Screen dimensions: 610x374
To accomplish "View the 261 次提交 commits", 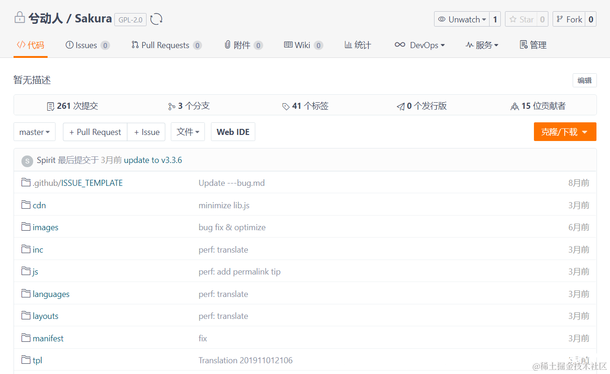I will (72, 106).
